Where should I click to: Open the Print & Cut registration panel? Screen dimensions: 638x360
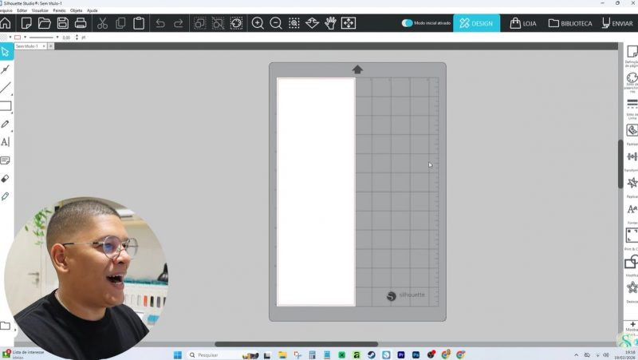(x=632, y=235)
